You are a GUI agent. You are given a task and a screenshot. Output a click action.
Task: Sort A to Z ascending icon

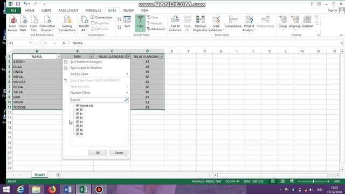119,19
